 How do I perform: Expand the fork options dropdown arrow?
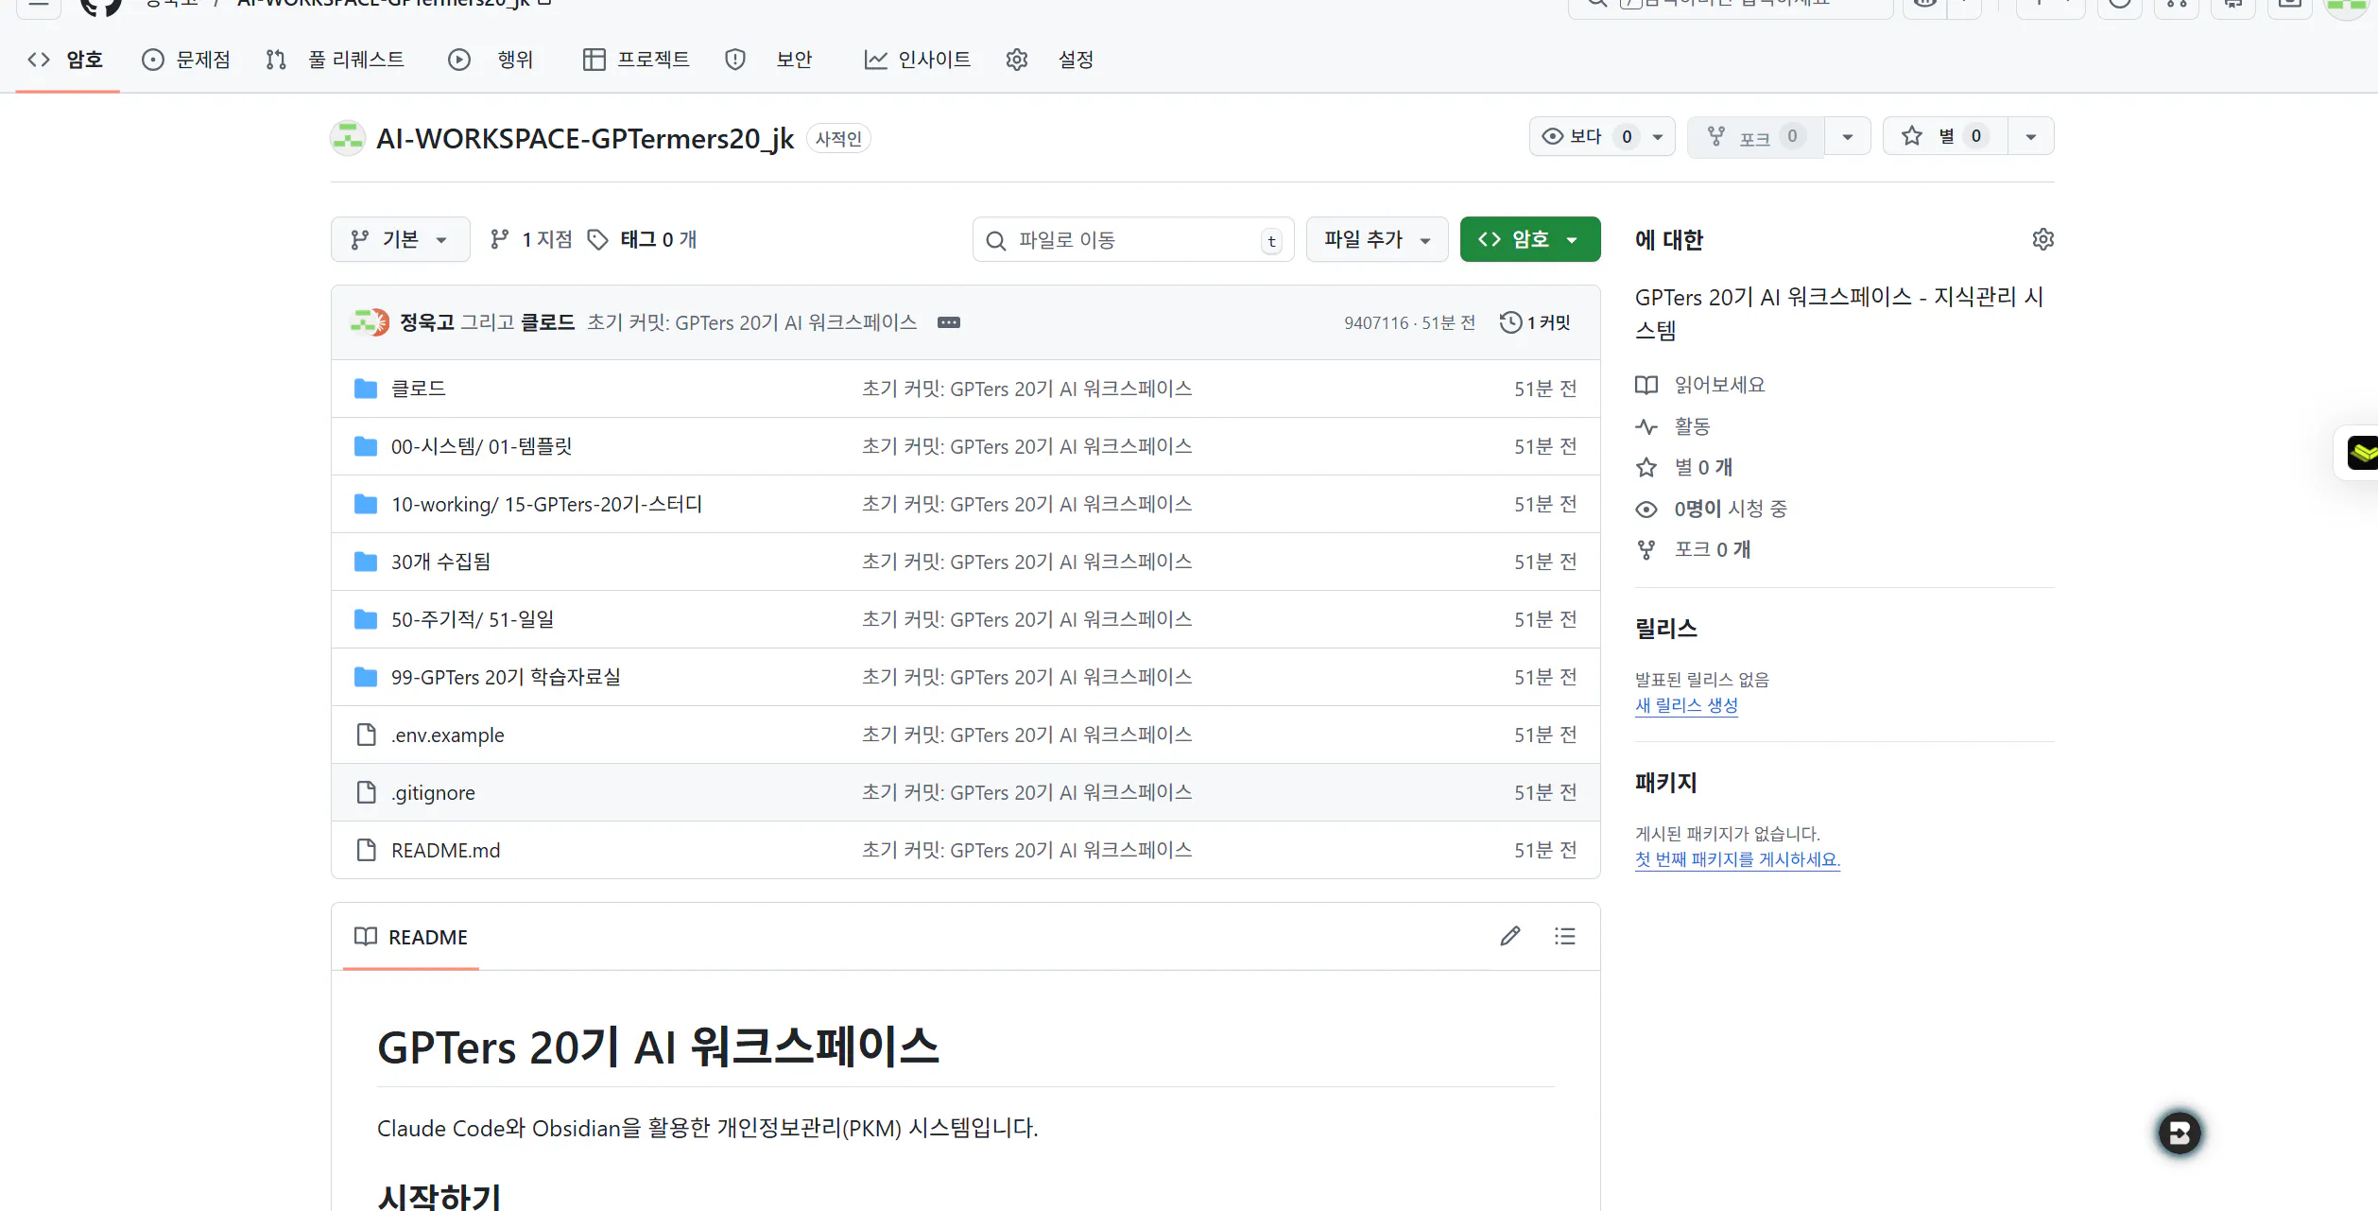1848,137
